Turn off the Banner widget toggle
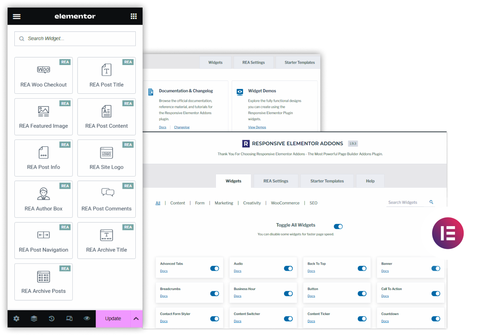 tap(436, 268)
